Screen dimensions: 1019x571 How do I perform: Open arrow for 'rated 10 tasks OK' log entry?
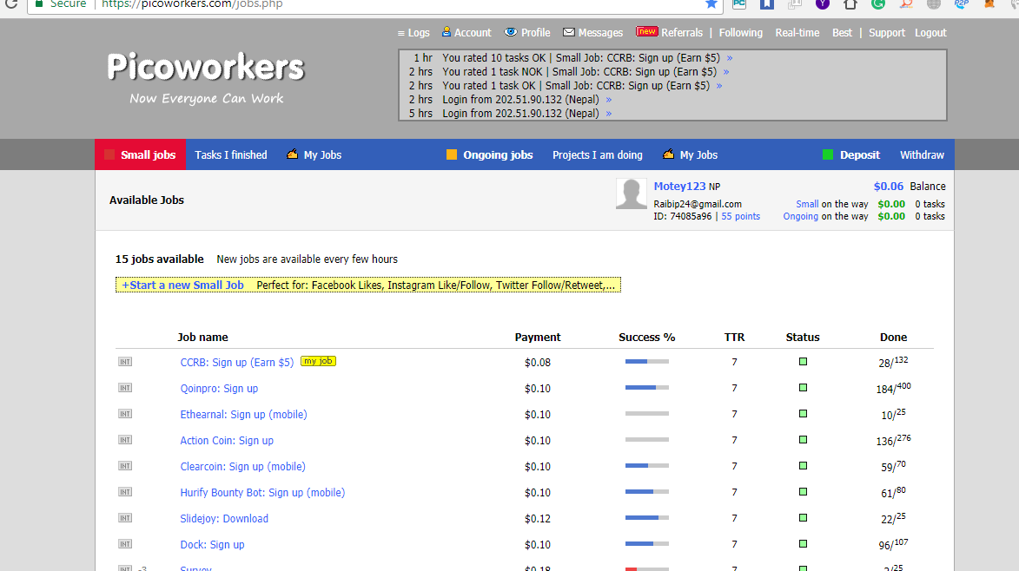(729, 58)
